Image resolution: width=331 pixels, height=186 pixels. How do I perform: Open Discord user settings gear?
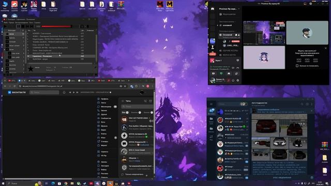[x=238, y=80]
